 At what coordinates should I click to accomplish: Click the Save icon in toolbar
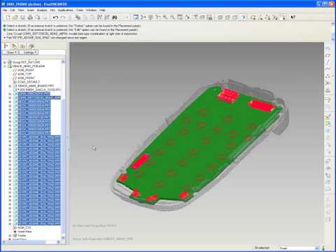point(22,17)
